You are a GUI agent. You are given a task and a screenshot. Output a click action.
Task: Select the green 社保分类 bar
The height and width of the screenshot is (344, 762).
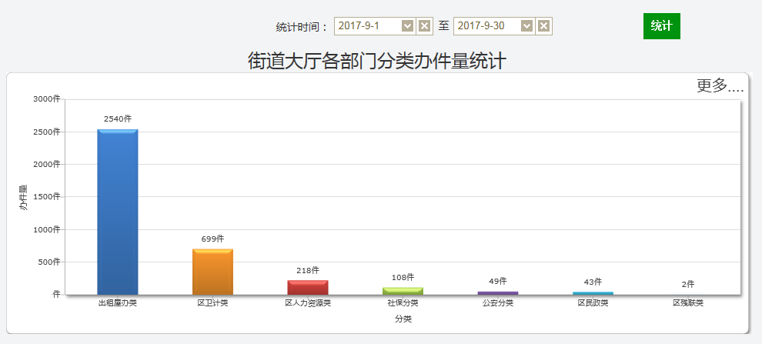403,291
